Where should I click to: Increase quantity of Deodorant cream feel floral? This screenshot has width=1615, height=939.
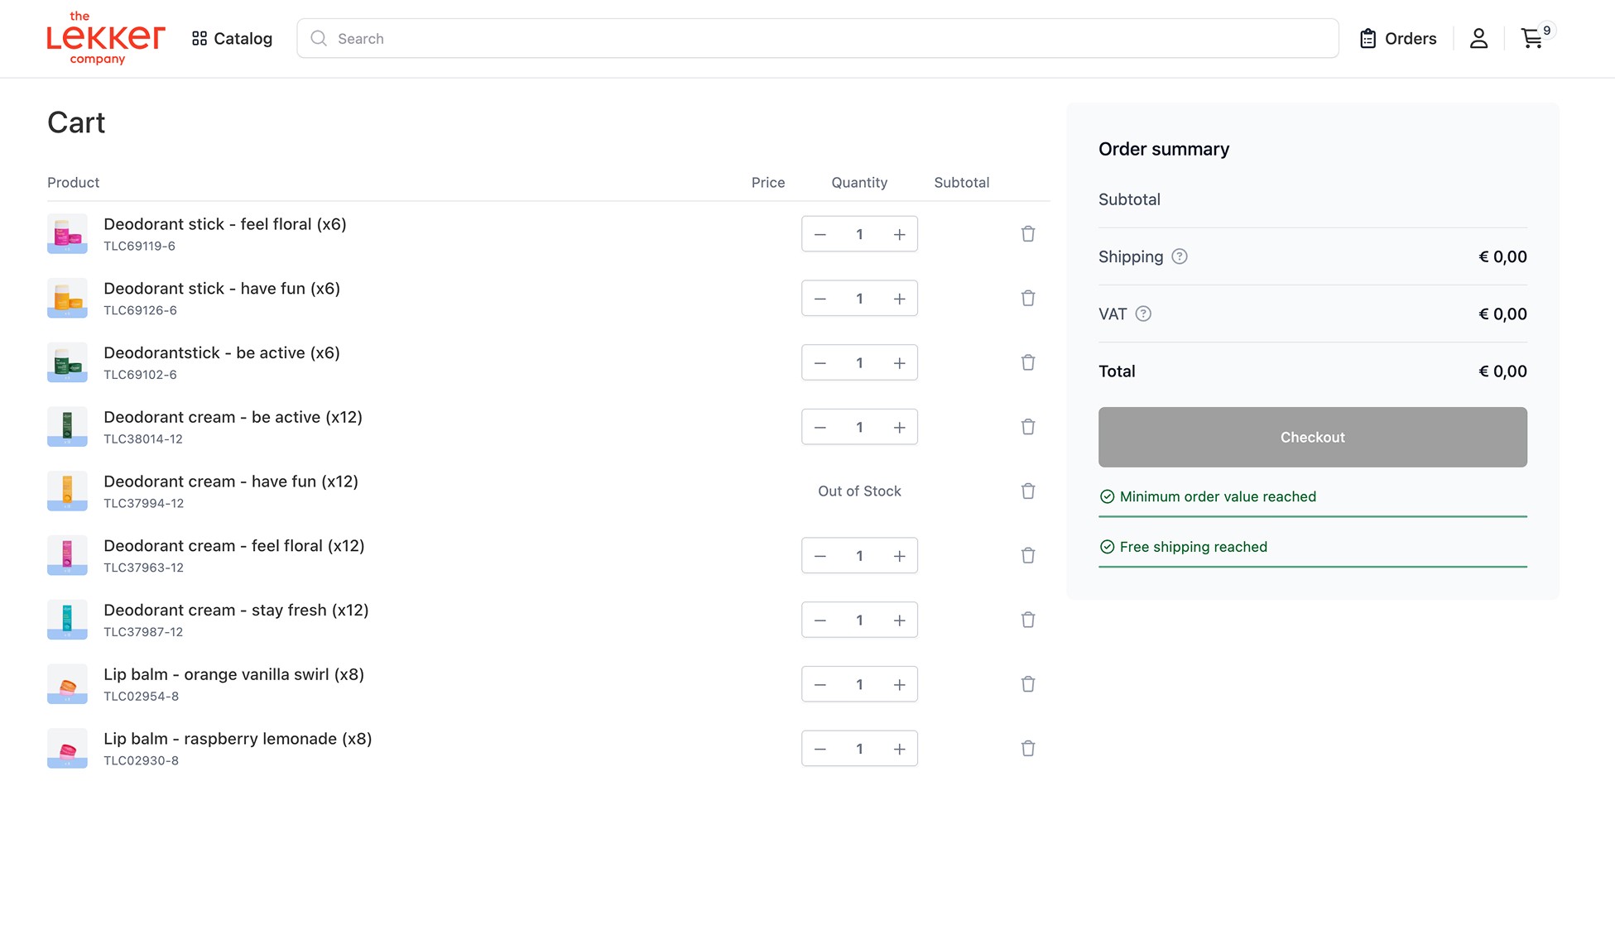click(899, 556)
